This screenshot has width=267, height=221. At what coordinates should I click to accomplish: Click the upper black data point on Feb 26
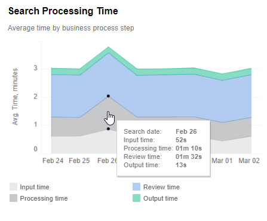point(108,96)
